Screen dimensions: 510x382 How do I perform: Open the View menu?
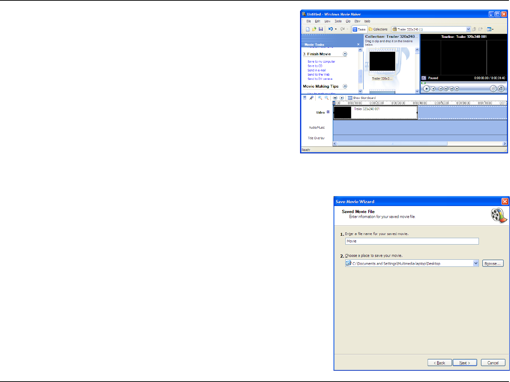coord(327,21)
